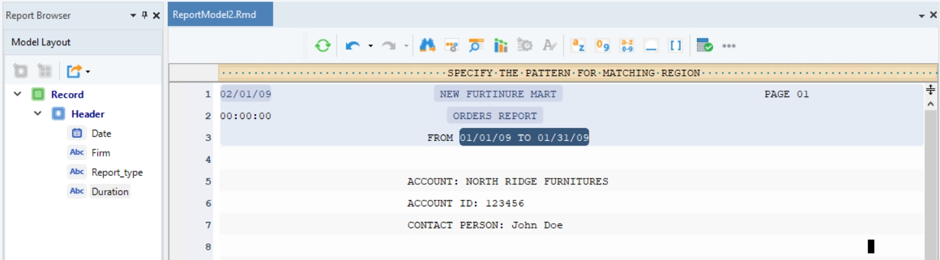The width and height of the screenshot is (940, 260).
Task: Toggle the blank underscore pattern button
Action: tap(651, 46)
